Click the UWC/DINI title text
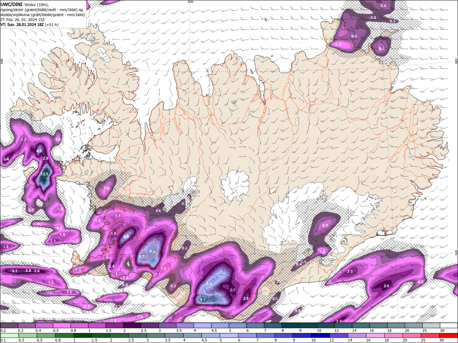This screenshot has width=458, height=343. click(11, 4)
